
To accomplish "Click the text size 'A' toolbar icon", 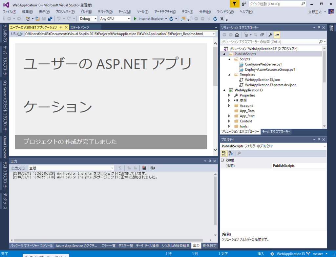I will pos(221,19).
